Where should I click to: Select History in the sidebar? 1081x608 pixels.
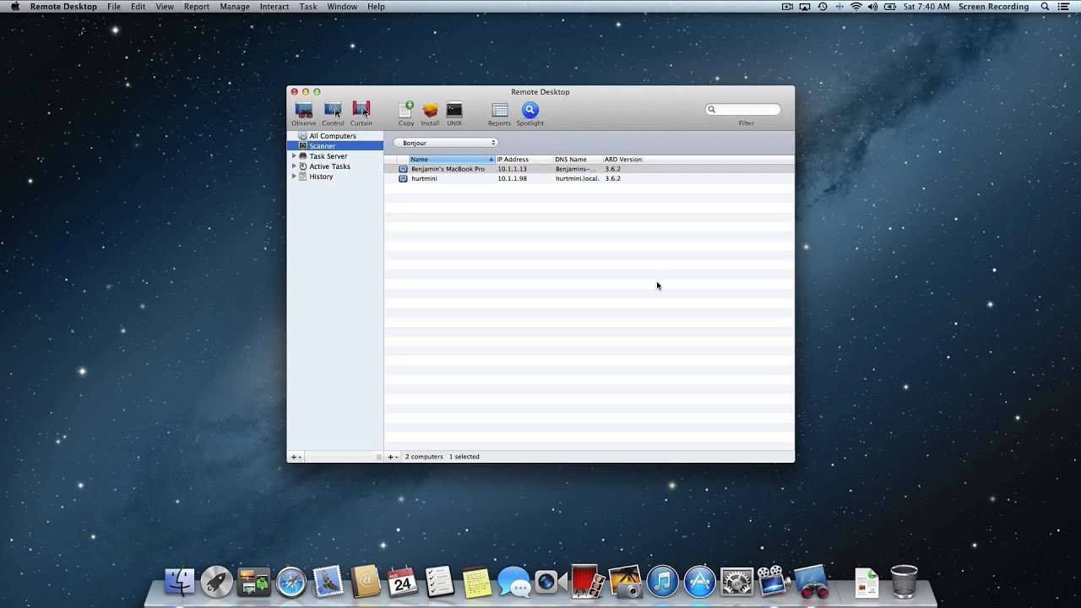pyautogui.click(x=335, y=176)
